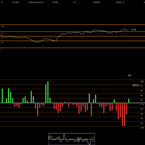Click the '18' label in mini chart
Screen dimensions: 145x145
coord(93,137)
